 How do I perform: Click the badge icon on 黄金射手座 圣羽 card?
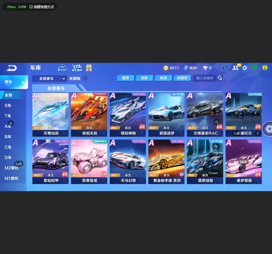(181, 174)
